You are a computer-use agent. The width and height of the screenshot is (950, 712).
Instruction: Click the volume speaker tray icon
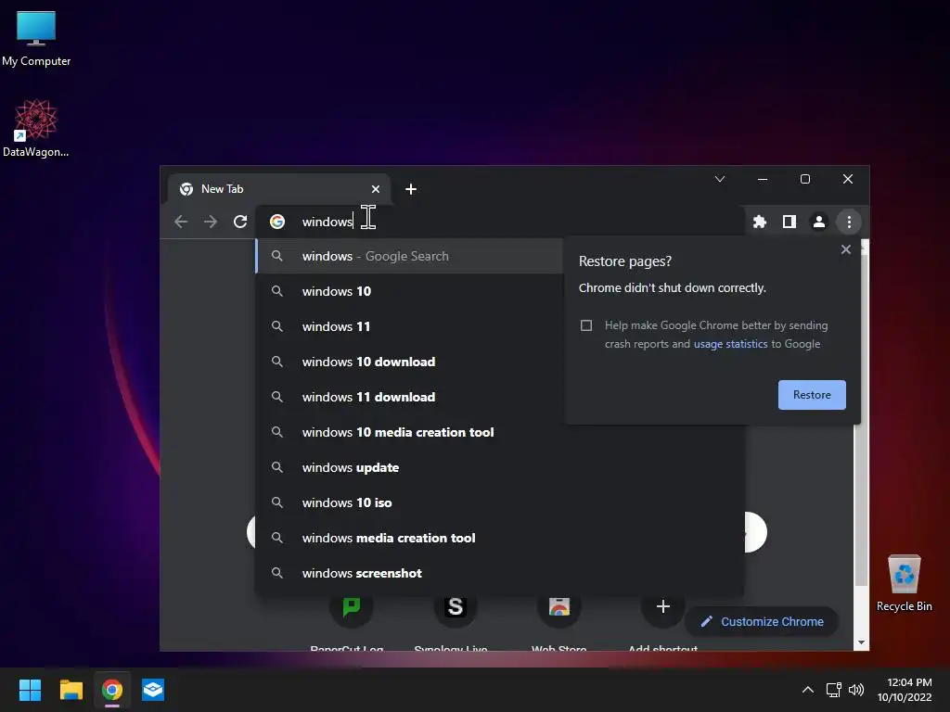pos(856,690)
